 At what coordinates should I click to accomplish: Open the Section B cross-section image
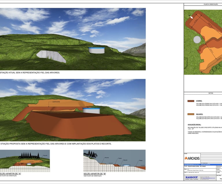pos(114,161)
